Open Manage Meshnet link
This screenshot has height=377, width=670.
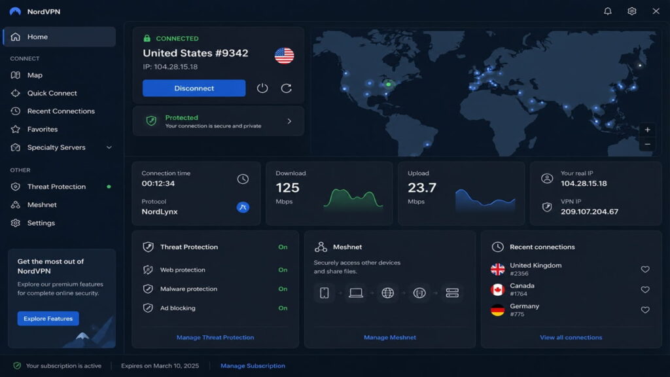tap(390, 337)
